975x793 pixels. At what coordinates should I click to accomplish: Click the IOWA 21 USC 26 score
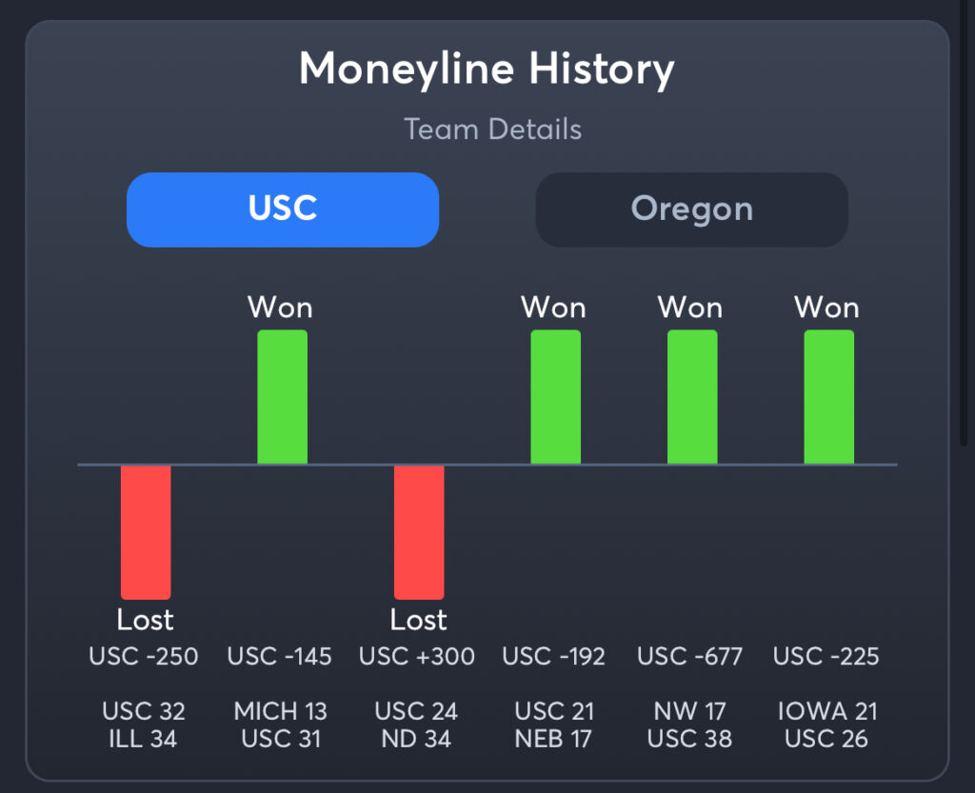click(x=826, y=724)
